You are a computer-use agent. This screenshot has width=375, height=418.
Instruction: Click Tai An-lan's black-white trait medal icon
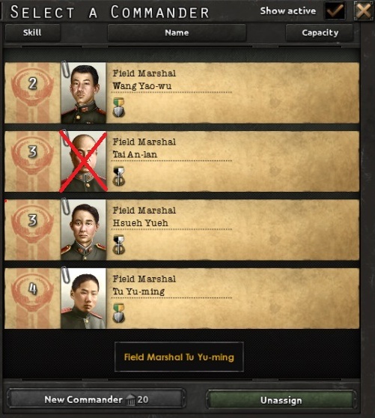coord(118,176)
